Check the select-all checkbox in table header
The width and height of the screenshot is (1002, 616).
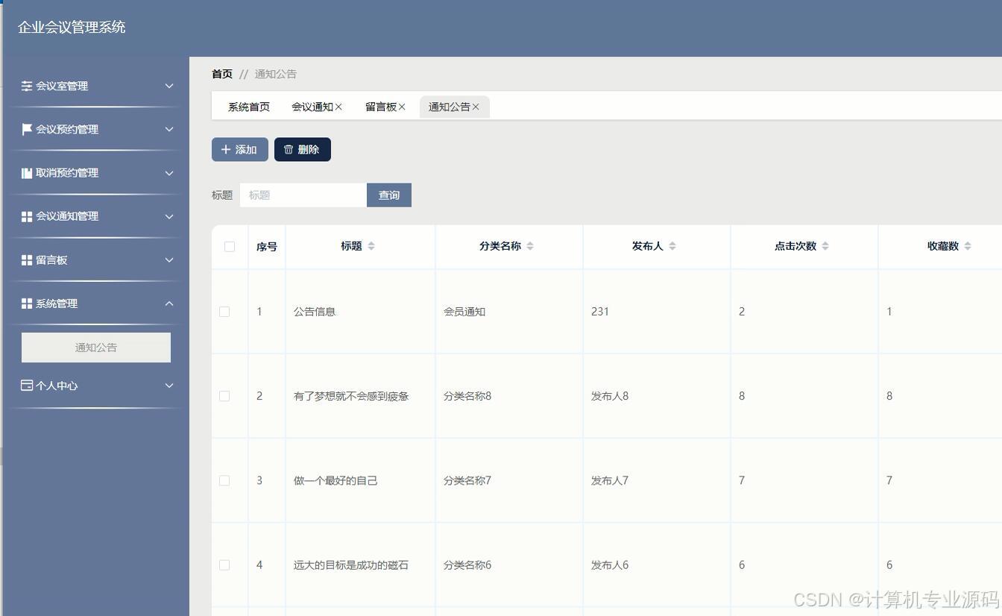tap(230, 246)
